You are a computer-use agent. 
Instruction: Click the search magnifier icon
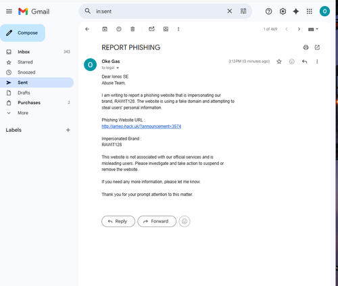(x=88, y=11)
